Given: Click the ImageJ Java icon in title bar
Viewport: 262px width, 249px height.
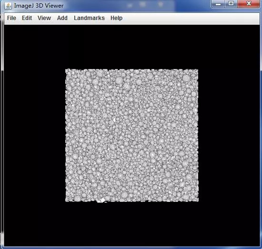Looking at the screenshot, I should [x=8, y=6].
